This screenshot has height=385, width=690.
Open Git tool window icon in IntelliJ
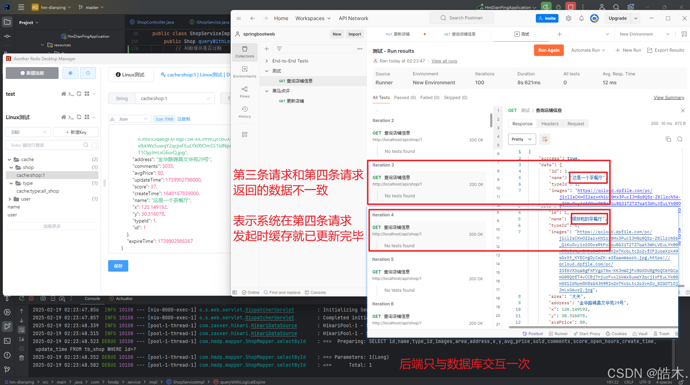(x=7, y=369)
